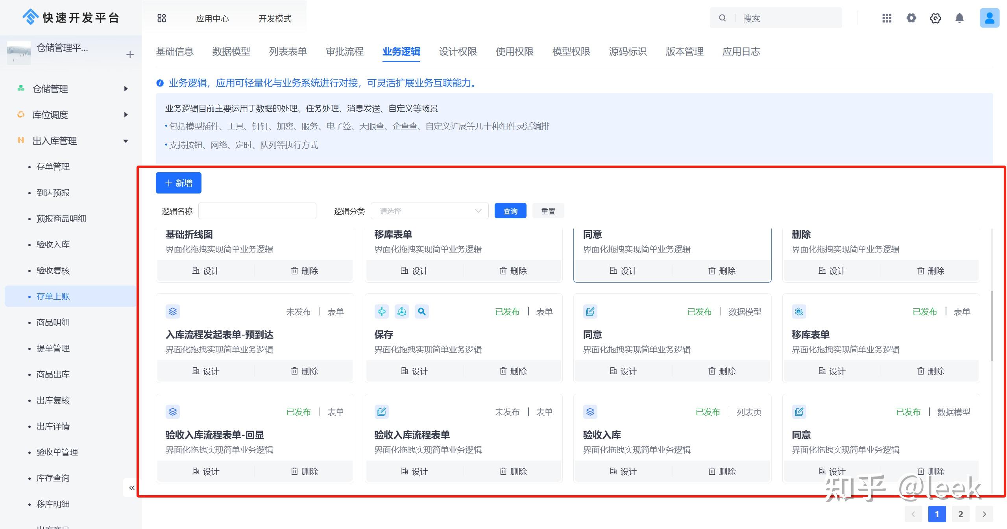Click the user avatar icon at top right

(990, 17)
